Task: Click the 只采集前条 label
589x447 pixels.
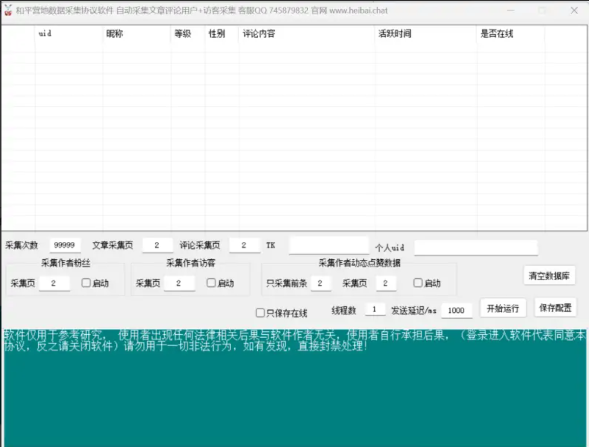Action: coord(287,283)
